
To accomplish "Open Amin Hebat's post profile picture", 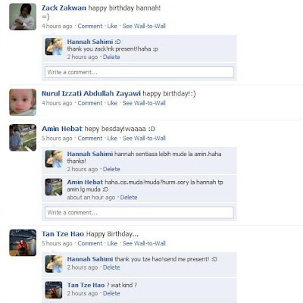I will click(23, 138).
